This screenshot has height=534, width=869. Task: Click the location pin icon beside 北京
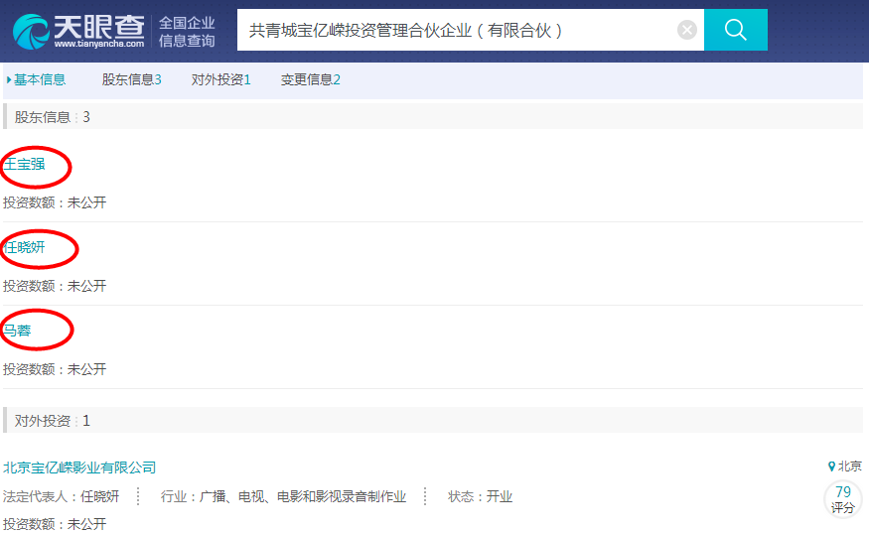[x=831, y=467]
